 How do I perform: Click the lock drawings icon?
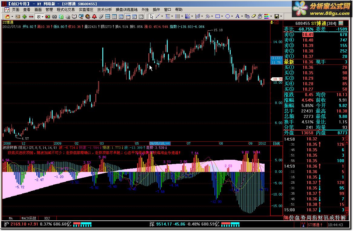click(260, 16)
